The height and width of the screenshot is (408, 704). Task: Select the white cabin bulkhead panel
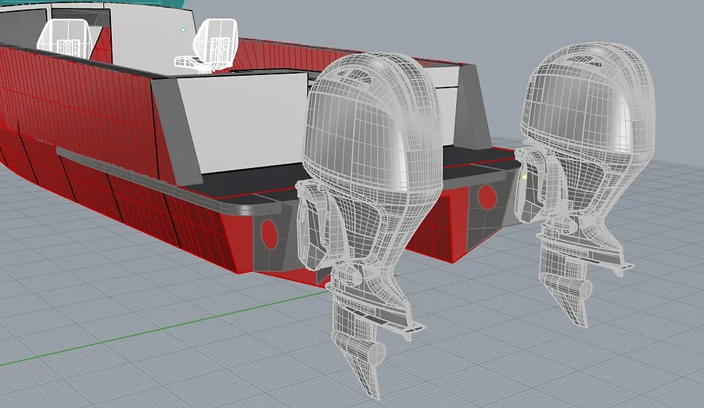click(242, 117)
